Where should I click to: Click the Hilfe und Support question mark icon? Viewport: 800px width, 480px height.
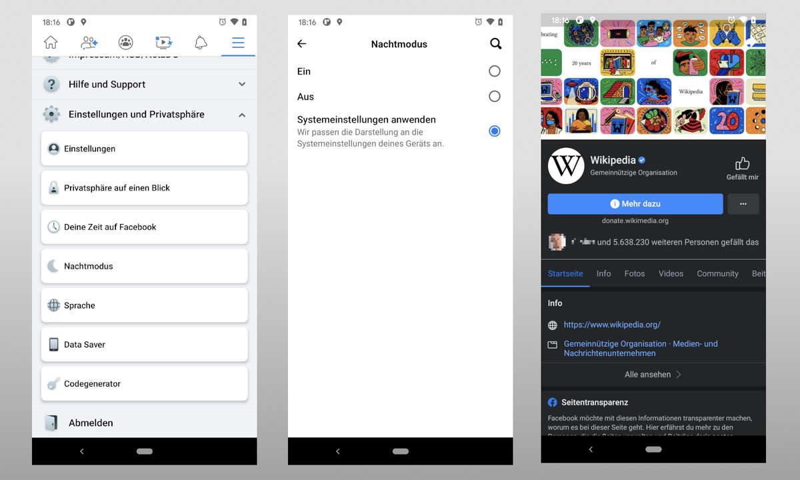coord(51,85)
